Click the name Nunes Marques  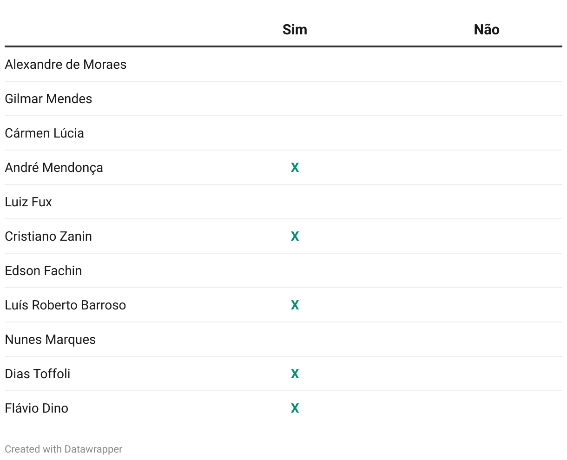[x=50, y=340]
